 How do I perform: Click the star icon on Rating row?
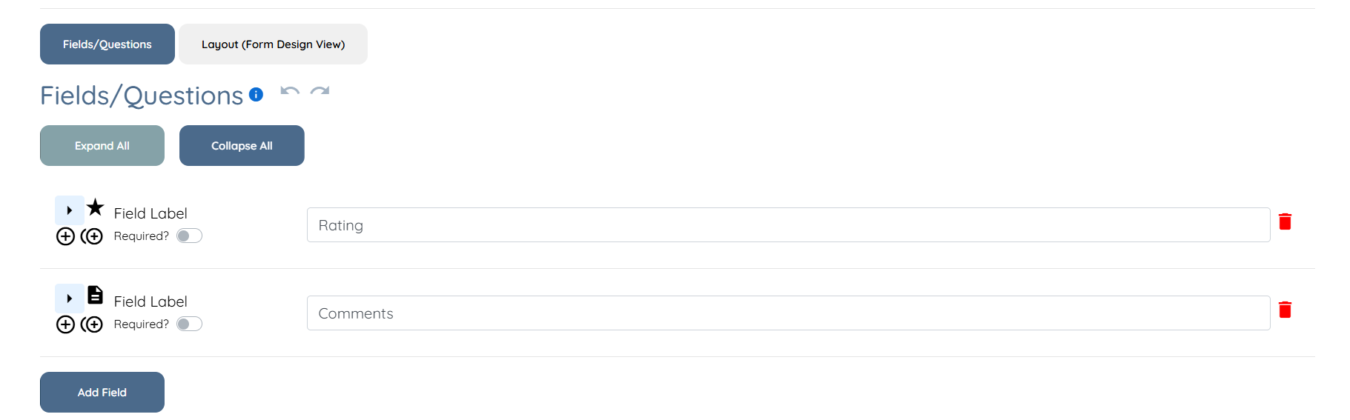[96, 207]
